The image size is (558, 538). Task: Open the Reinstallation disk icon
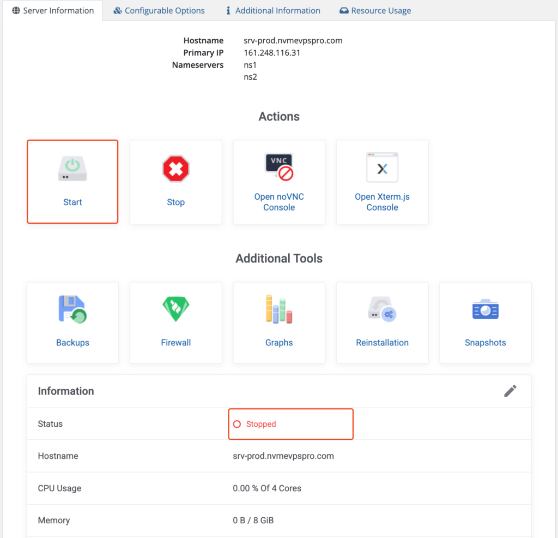[x=382, y=309]
